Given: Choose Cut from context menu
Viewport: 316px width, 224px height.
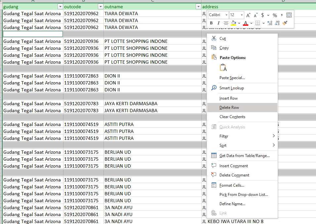Looking at the screenshot, I should click(242, 39).
